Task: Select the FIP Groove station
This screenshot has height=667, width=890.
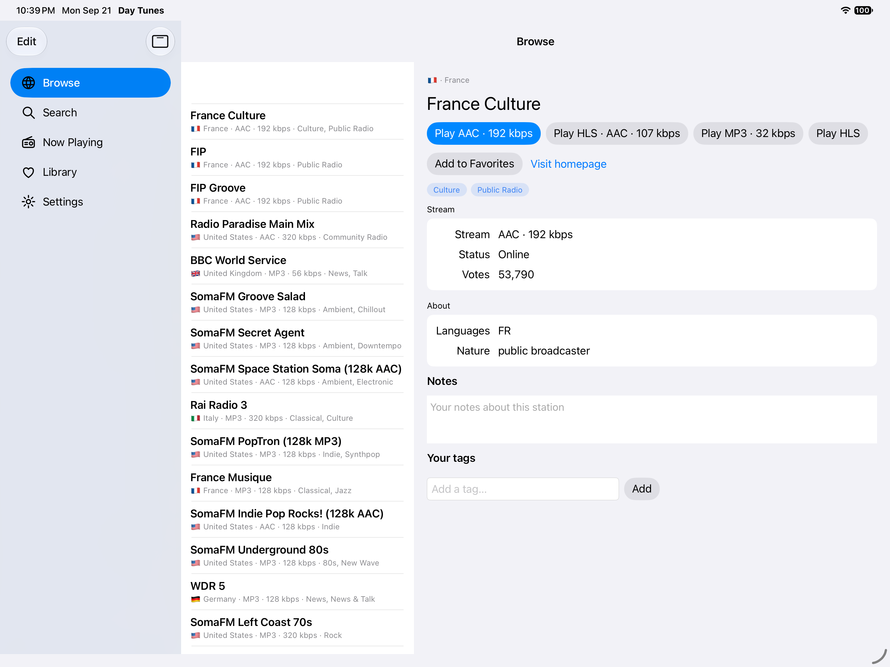Action: [x=297, y=194]
